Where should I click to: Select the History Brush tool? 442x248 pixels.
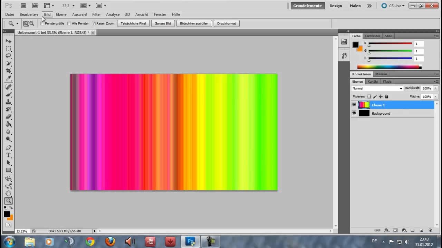[x=9, y=109]
